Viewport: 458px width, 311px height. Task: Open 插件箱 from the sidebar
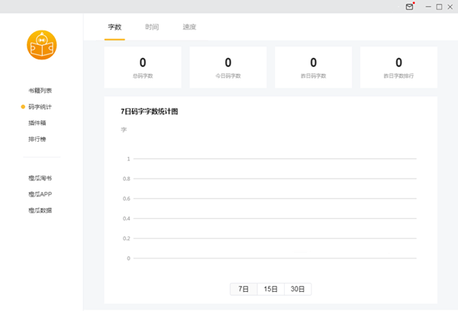(37, 123)
